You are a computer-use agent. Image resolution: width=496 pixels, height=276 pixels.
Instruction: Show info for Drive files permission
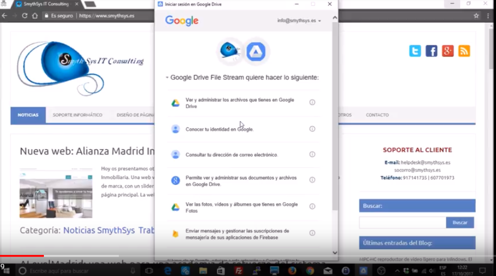click(x=312, y=102)
